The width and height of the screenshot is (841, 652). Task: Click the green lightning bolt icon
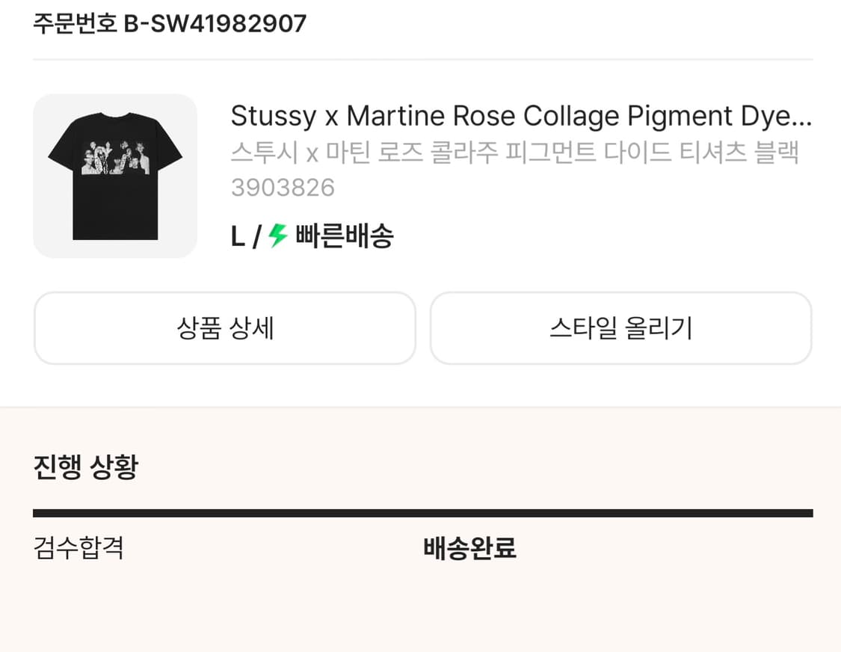(278, 237)
